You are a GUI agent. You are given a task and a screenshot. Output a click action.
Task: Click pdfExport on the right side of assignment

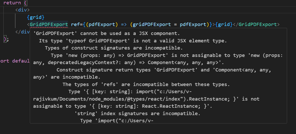coord(193,25)
